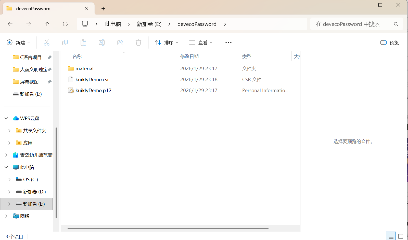Screen dimensions: 408x240
Task: Click the 文件夹 type cell for material
Action: pyautogui.click(x=249, y=68)
